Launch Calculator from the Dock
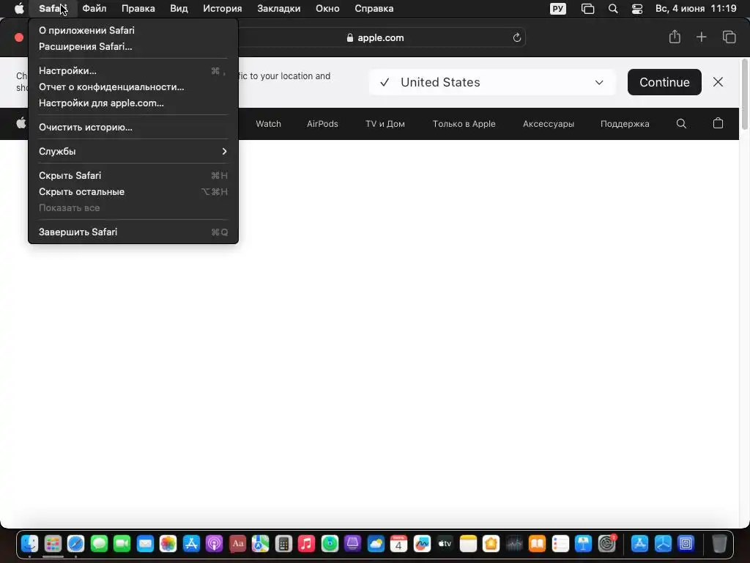The image size is (750, 563). coord(283,543)
